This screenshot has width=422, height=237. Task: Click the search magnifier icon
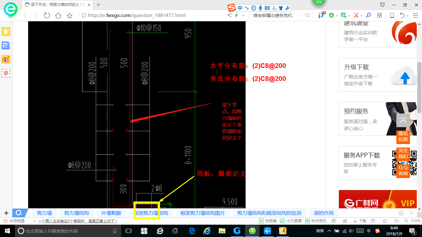[x=307, y=15]
